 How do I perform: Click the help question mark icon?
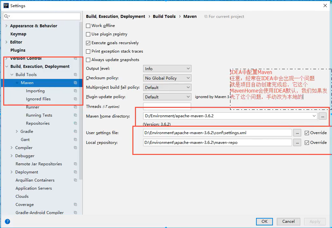[7, 222]
